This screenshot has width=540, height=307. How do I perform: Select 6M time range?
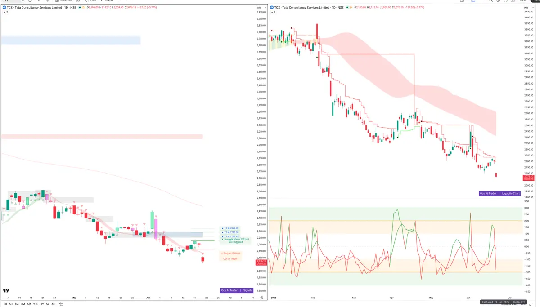click(29, 304)
